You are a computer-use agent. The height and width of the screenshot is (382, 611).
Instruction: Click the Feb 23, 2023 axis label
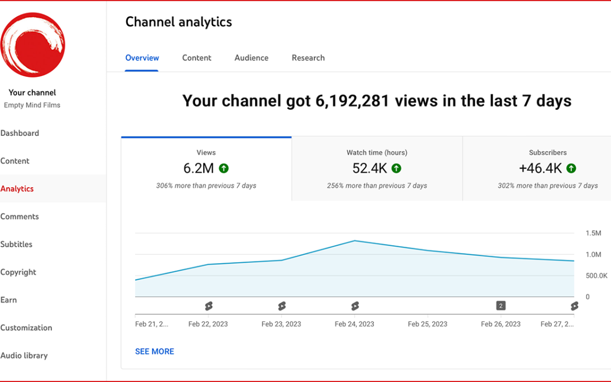281,324
